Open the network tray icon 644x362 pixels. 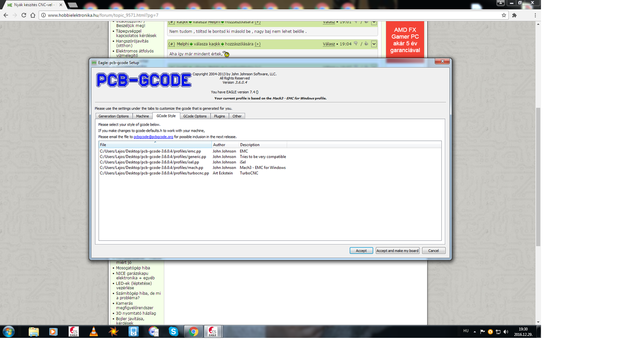498,331
